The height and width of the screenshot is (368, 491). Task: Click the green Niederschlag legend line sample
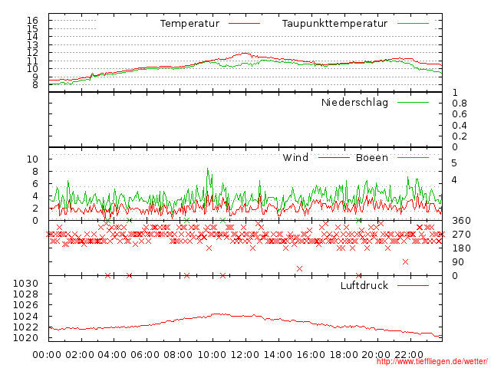(x=413, y=102)
